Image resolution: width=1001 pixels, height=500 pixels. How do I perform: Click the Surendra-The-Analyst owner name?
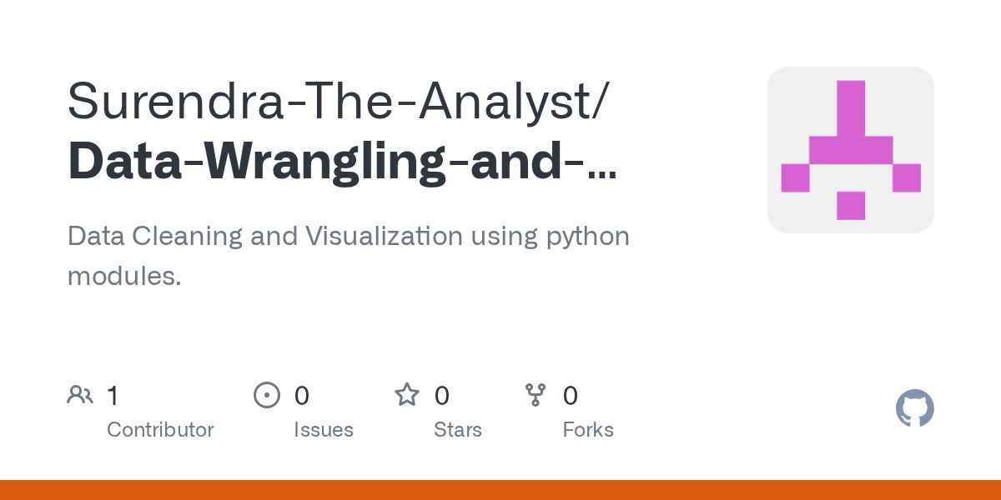click(x=338, y=100)
